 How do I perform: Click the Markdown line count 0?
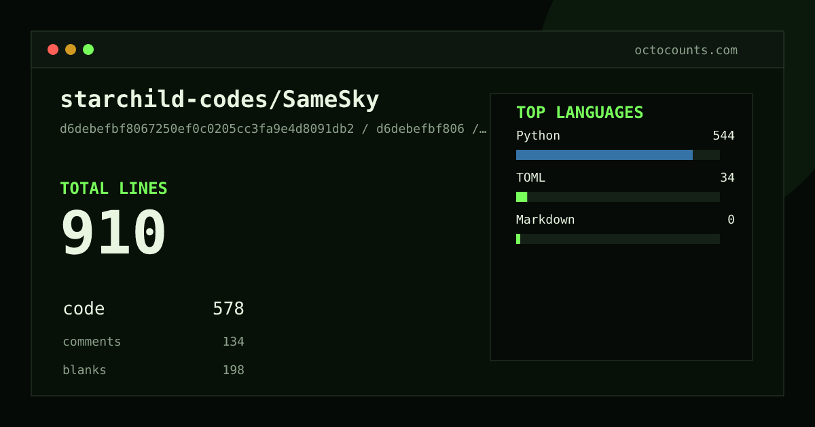click(731, 220)
